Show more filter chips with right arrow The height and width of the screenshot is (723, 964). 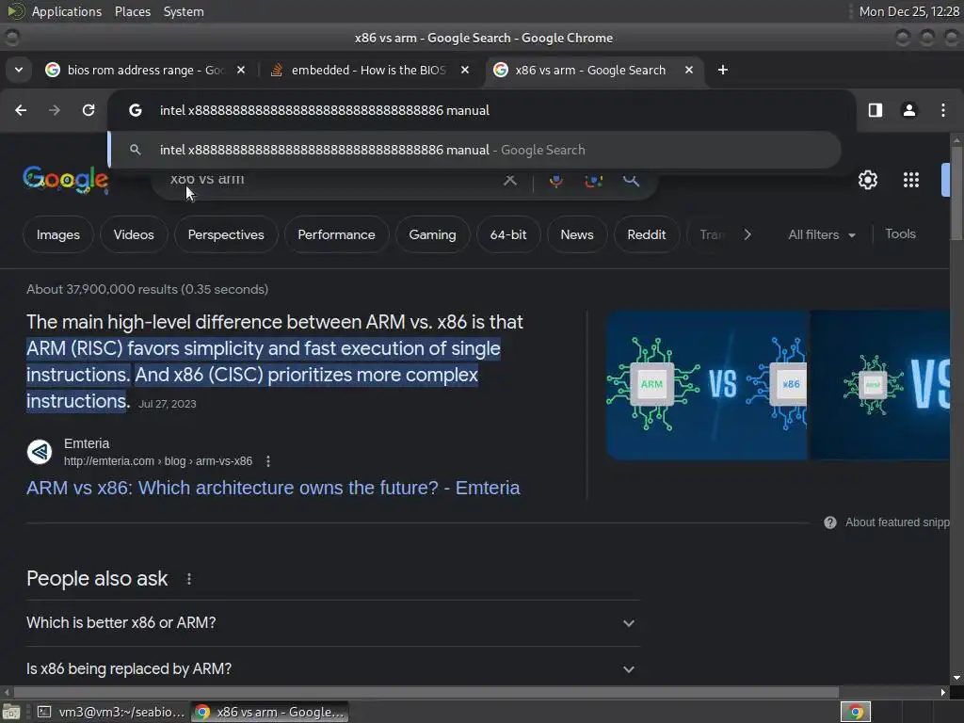click(x=747, y=234)
